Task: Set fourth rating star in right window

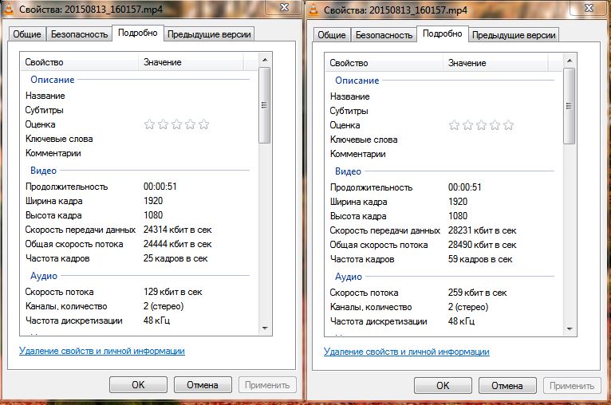Action: point(495,125)
